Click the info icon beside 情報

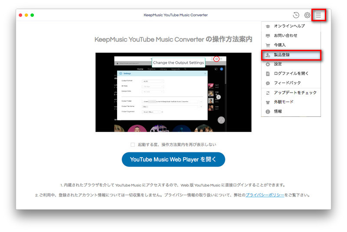(x=268, y=112)
